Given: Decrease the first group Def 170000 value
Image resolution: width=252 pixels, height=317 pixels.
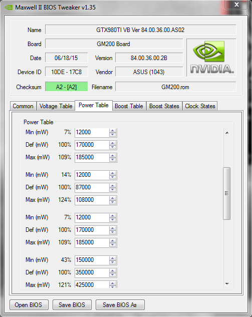Looking at the screenshot, I should point(113,147).
